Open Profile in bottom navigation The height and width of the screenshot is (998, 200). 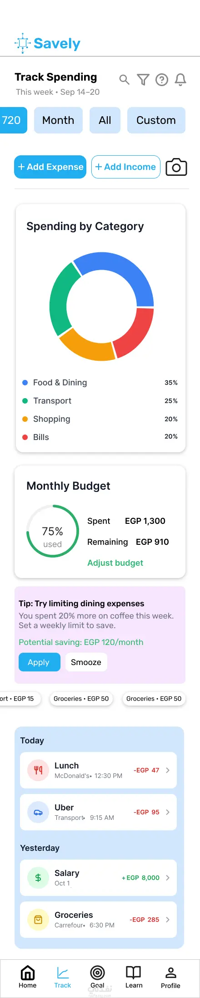[170, 977]
